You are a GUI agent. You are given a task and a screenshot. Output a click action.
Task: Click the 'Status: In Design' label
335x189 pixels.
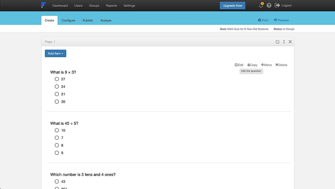[284, 29]
